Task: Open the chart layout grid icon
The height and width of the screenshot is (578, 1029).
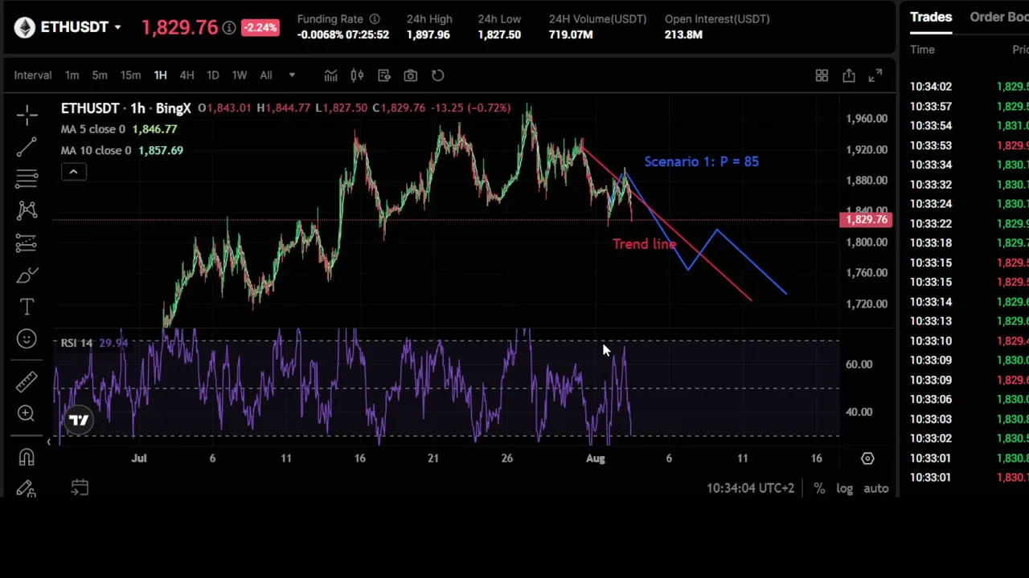Action: (822, 75)
